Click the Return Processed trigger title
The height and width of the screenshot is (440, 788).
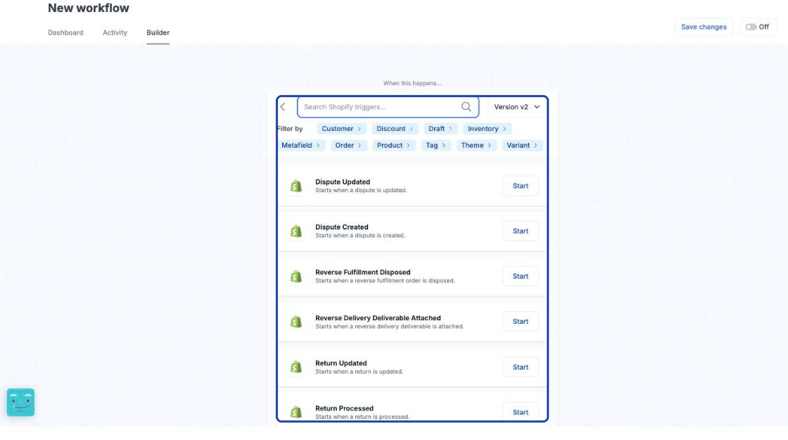[x=344, y=408]
